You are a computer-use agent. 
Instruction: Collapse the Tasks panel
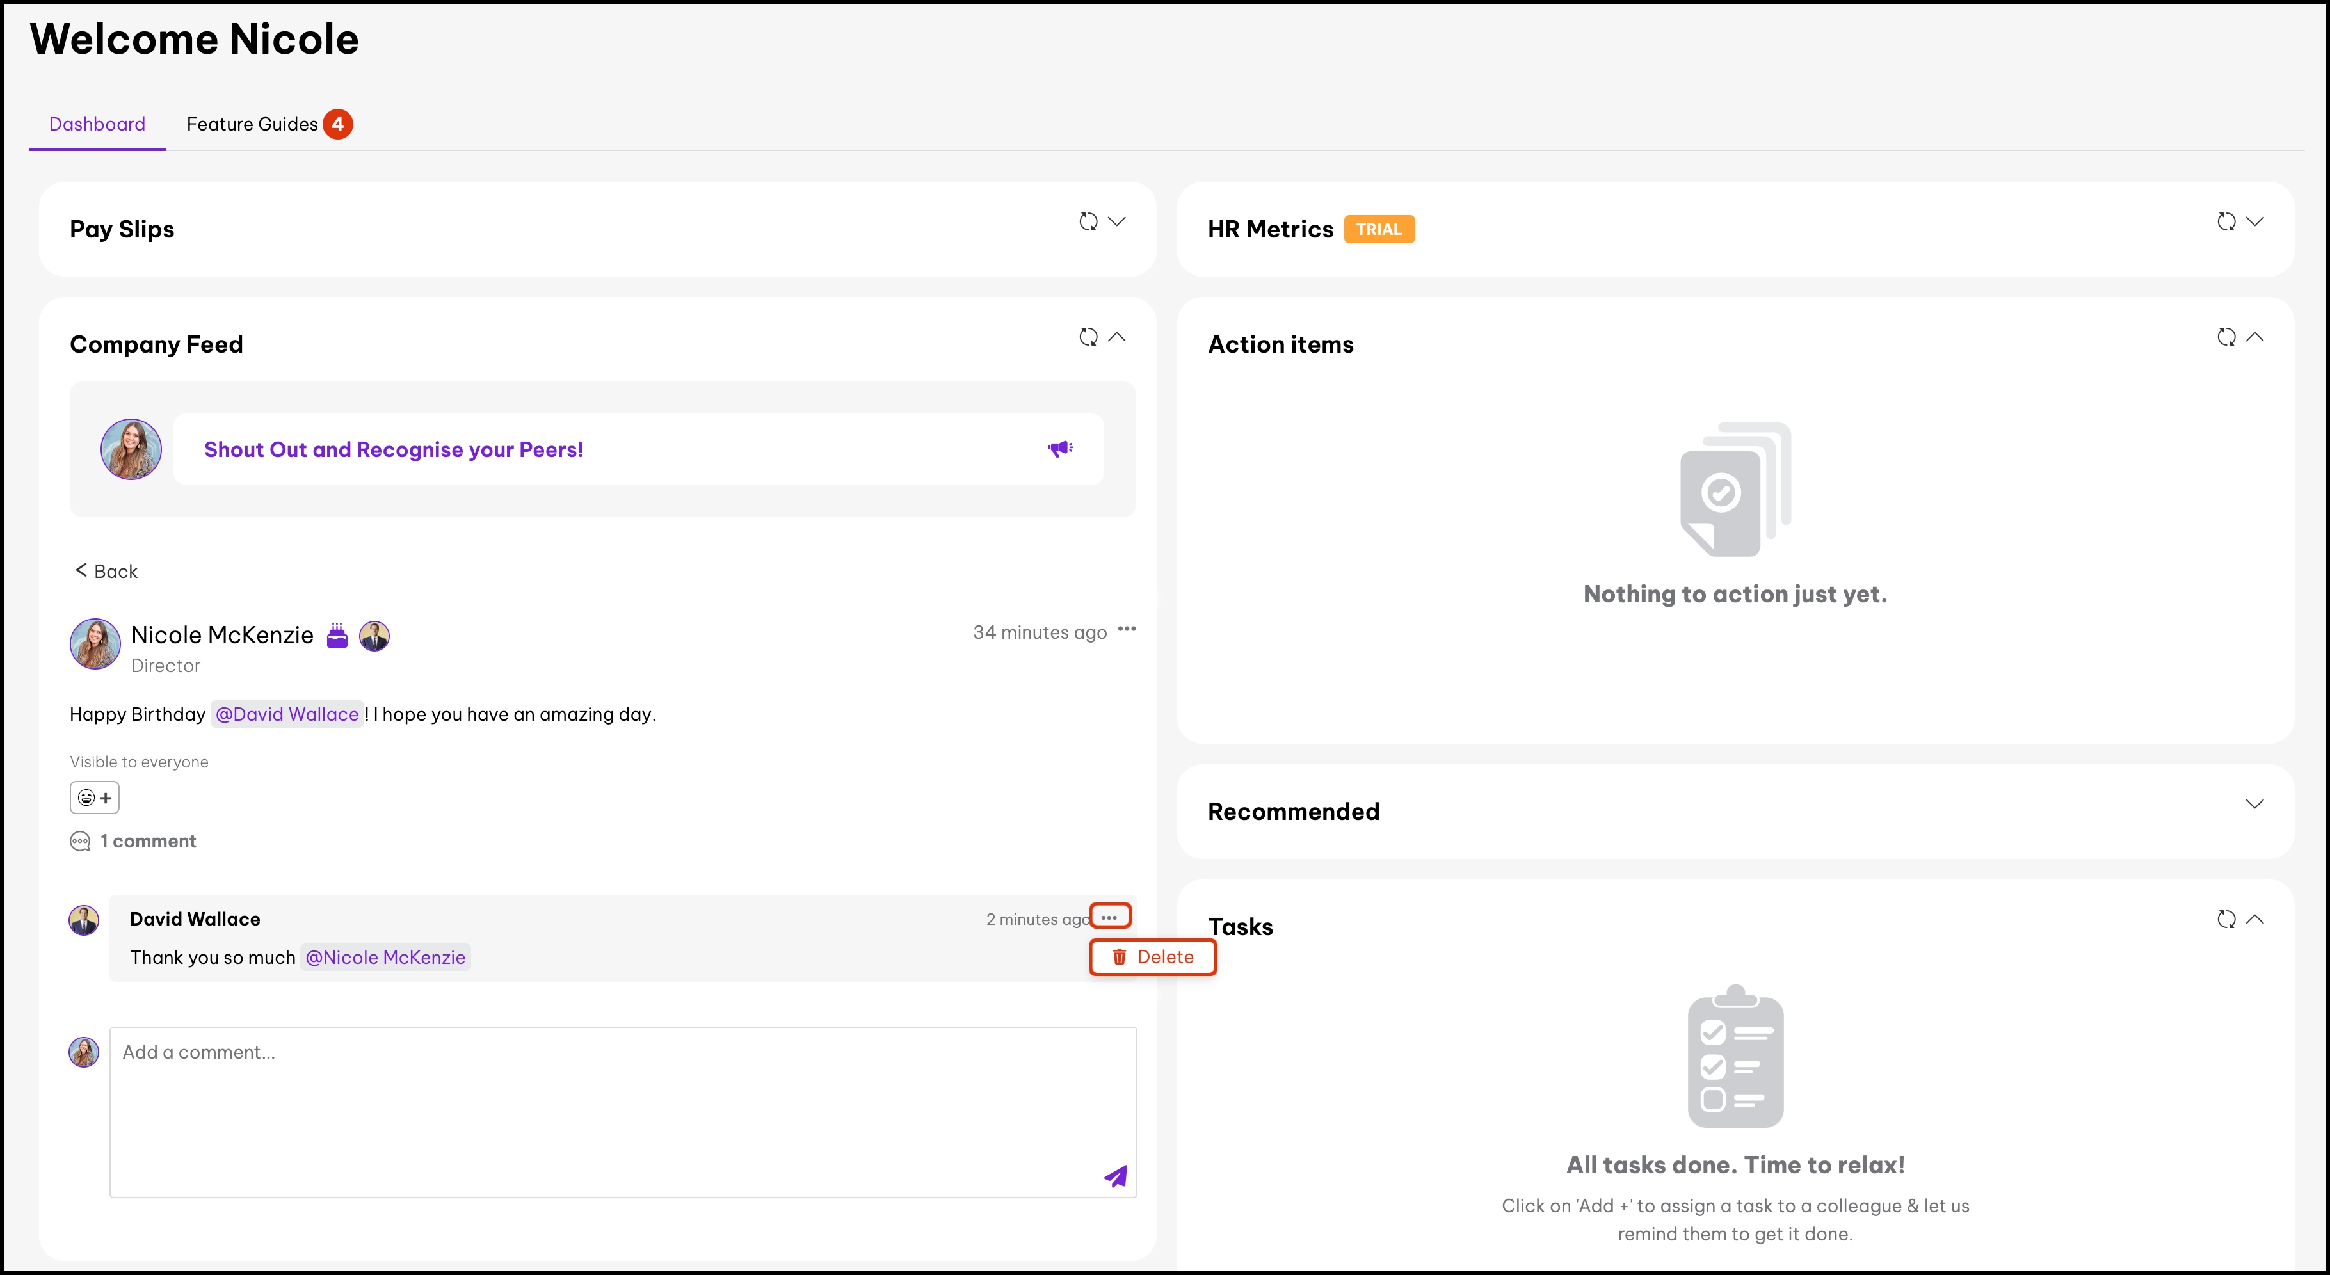pyautogui.click(x=2255, y=920)
